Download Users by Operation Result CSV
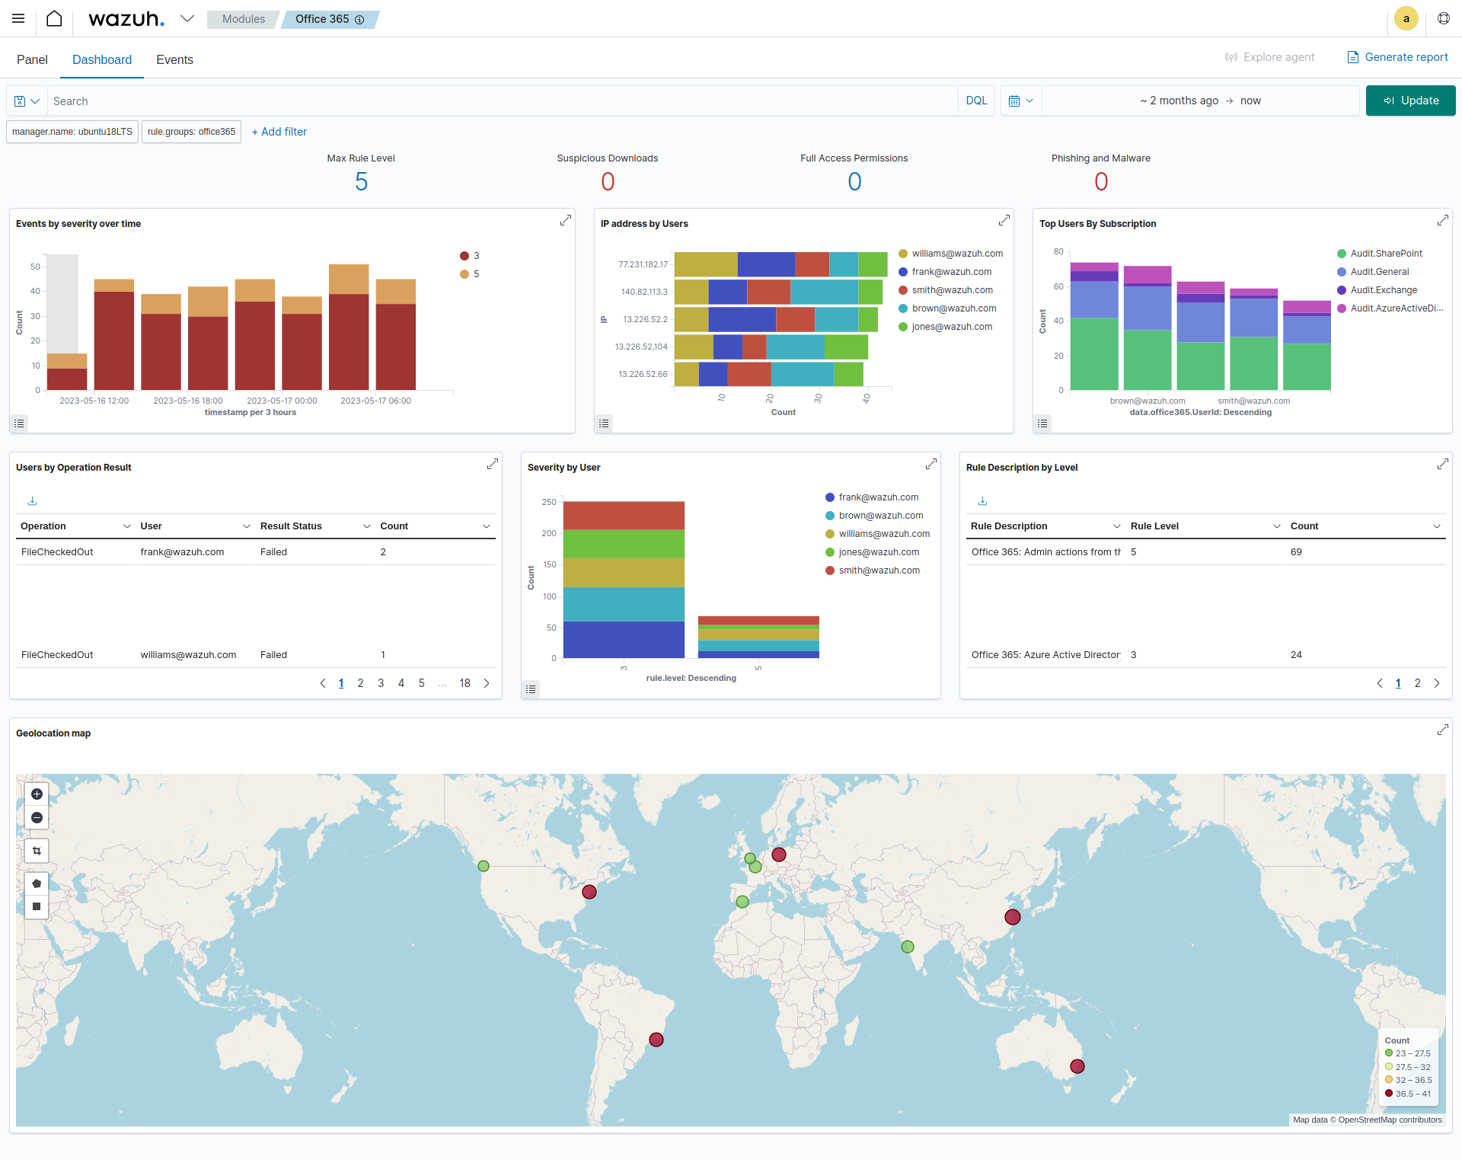 [x=32, y=501]
